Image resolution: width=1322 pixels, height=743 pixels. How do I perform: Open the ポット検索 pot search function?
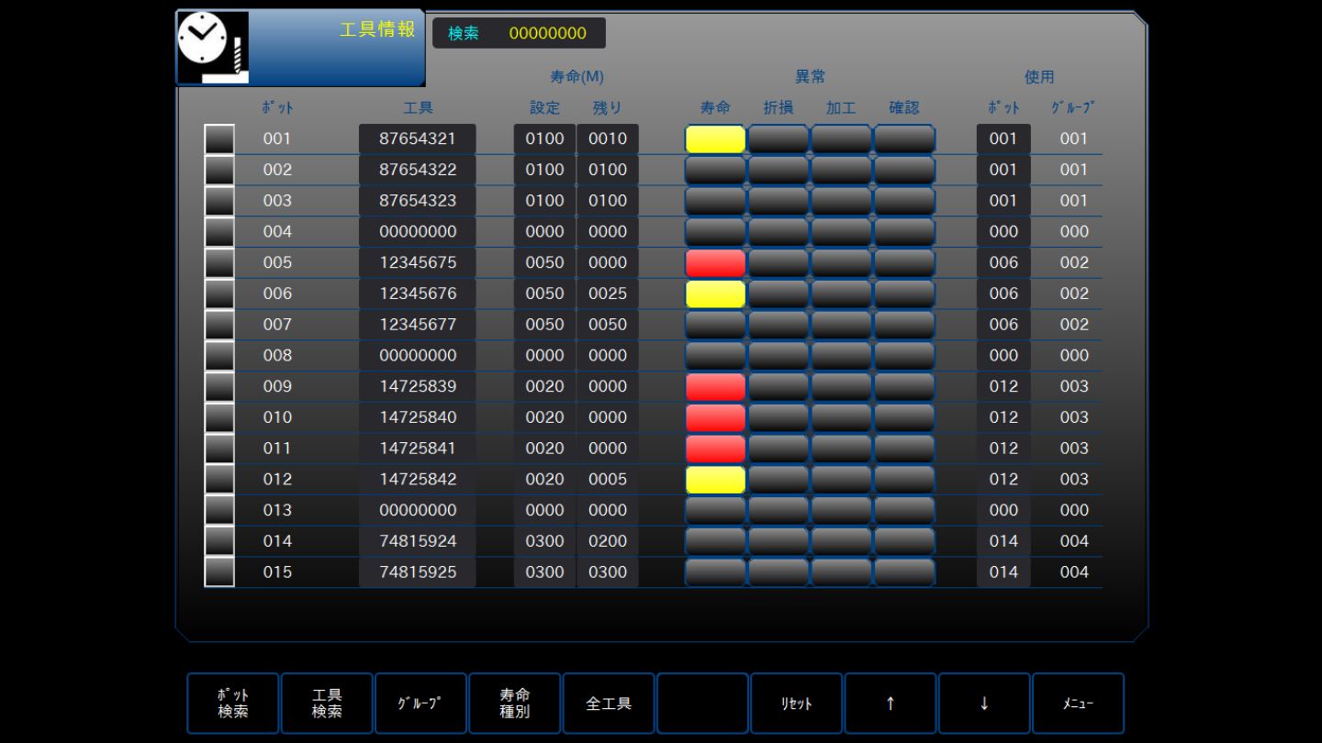(233, 704)
